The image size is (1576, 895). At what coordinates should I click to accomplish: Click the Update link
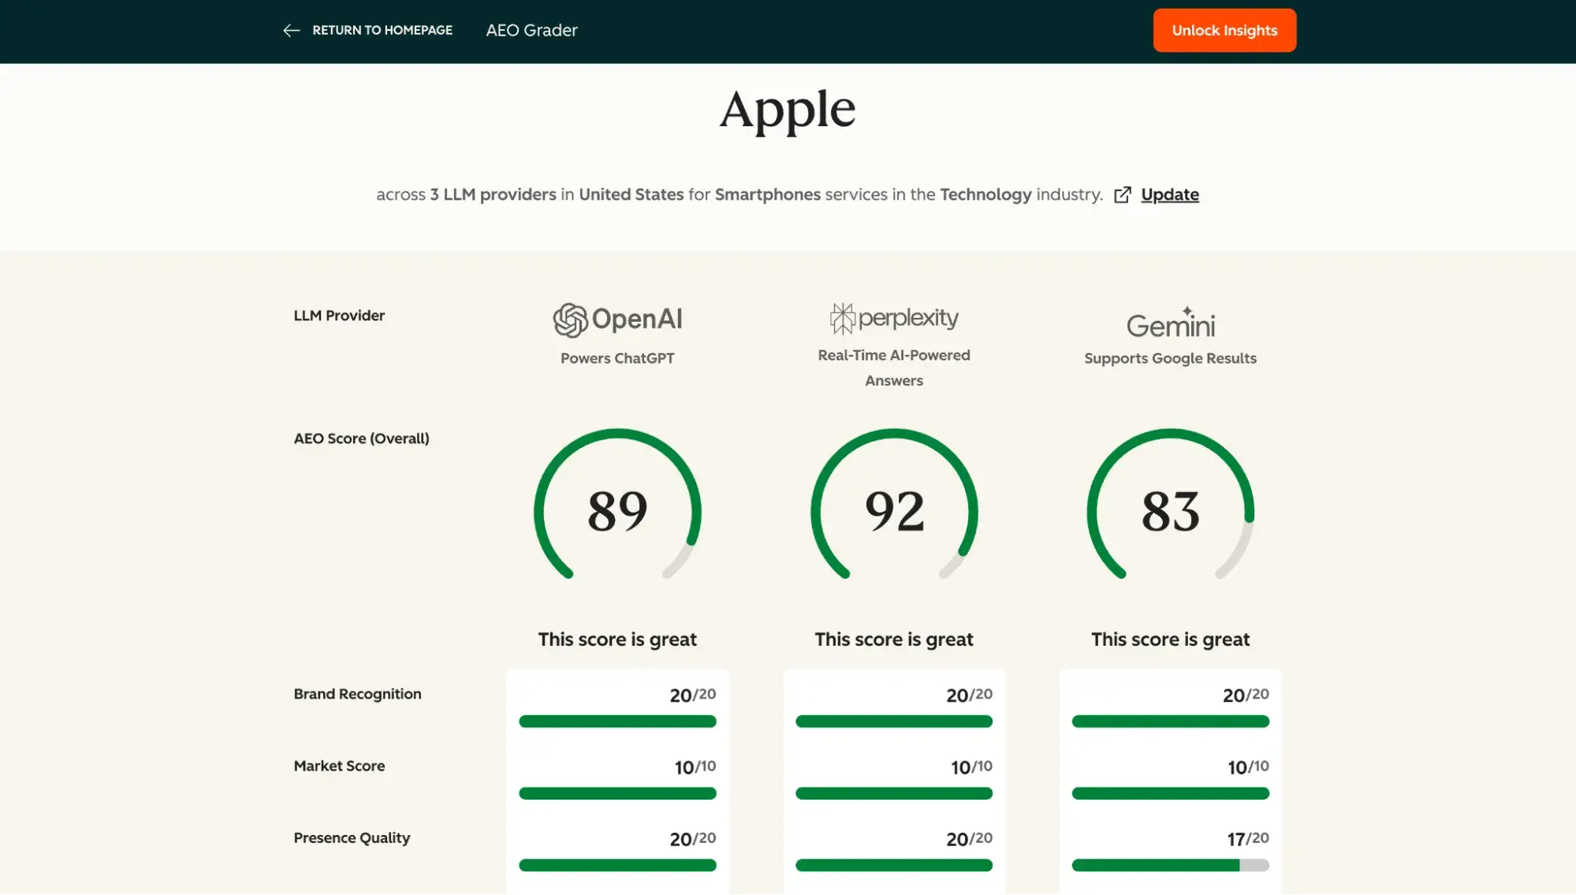(x=1170, y=195)
